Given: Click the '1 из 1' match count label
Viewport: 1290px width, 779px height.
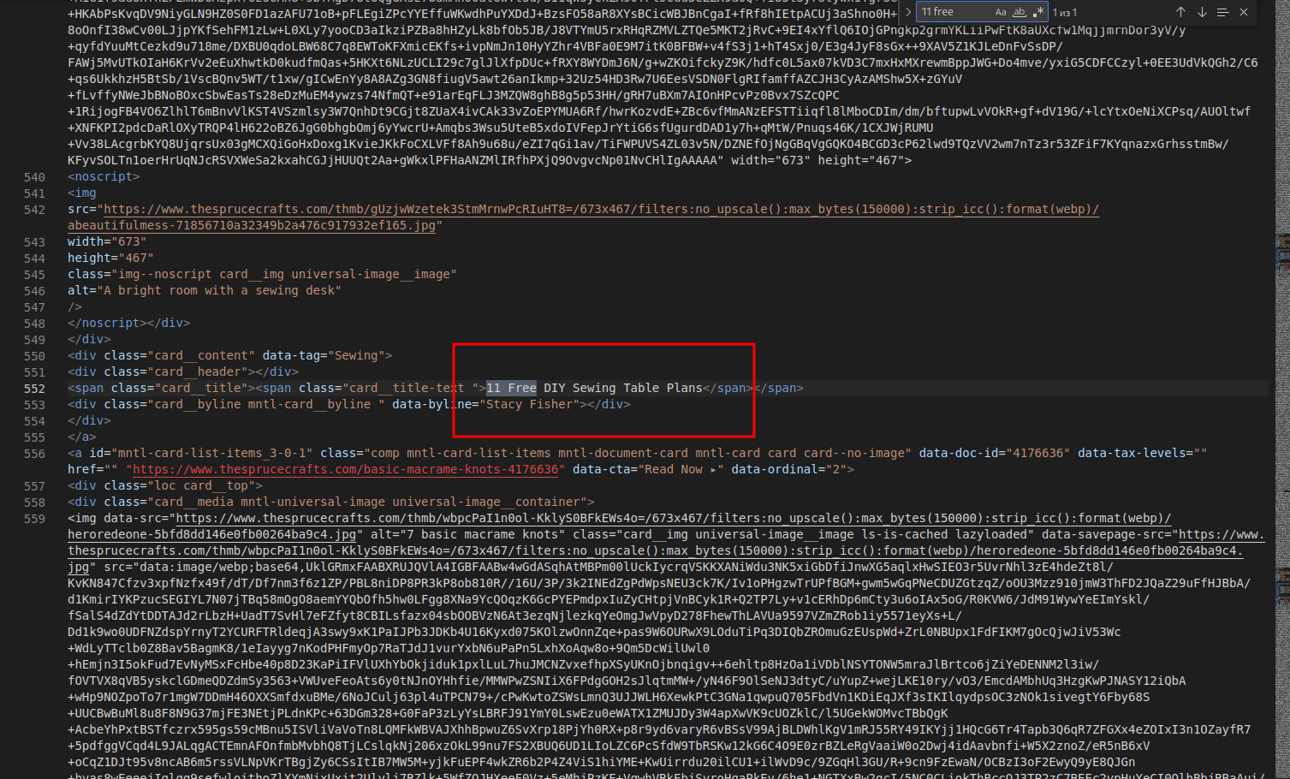Looking at the screenshot, I should [1065, 12].
